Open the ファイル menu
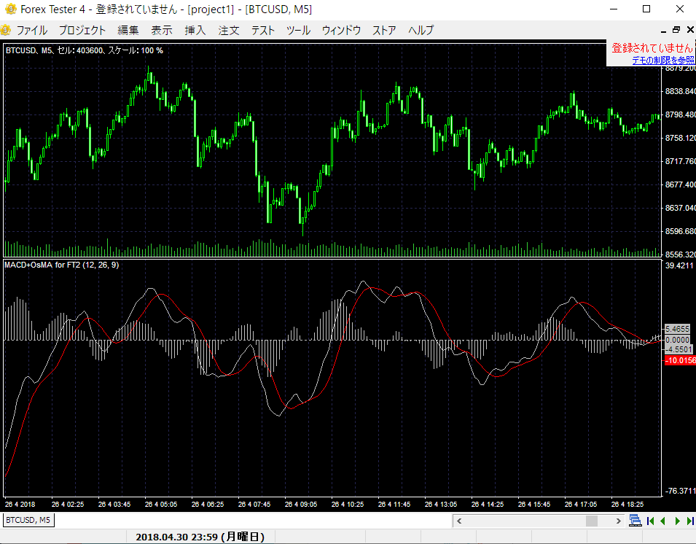Image resolution: width=696 pixels, height=544 pixels. 31,30
